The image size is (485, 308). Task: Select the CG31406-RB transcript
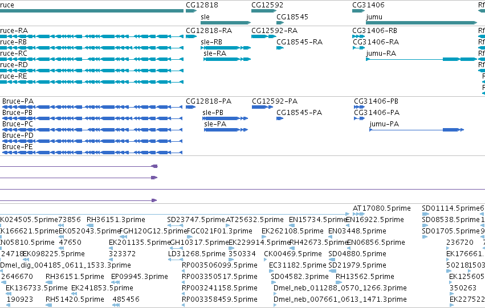pyautogui.click(x=358, y=36)
